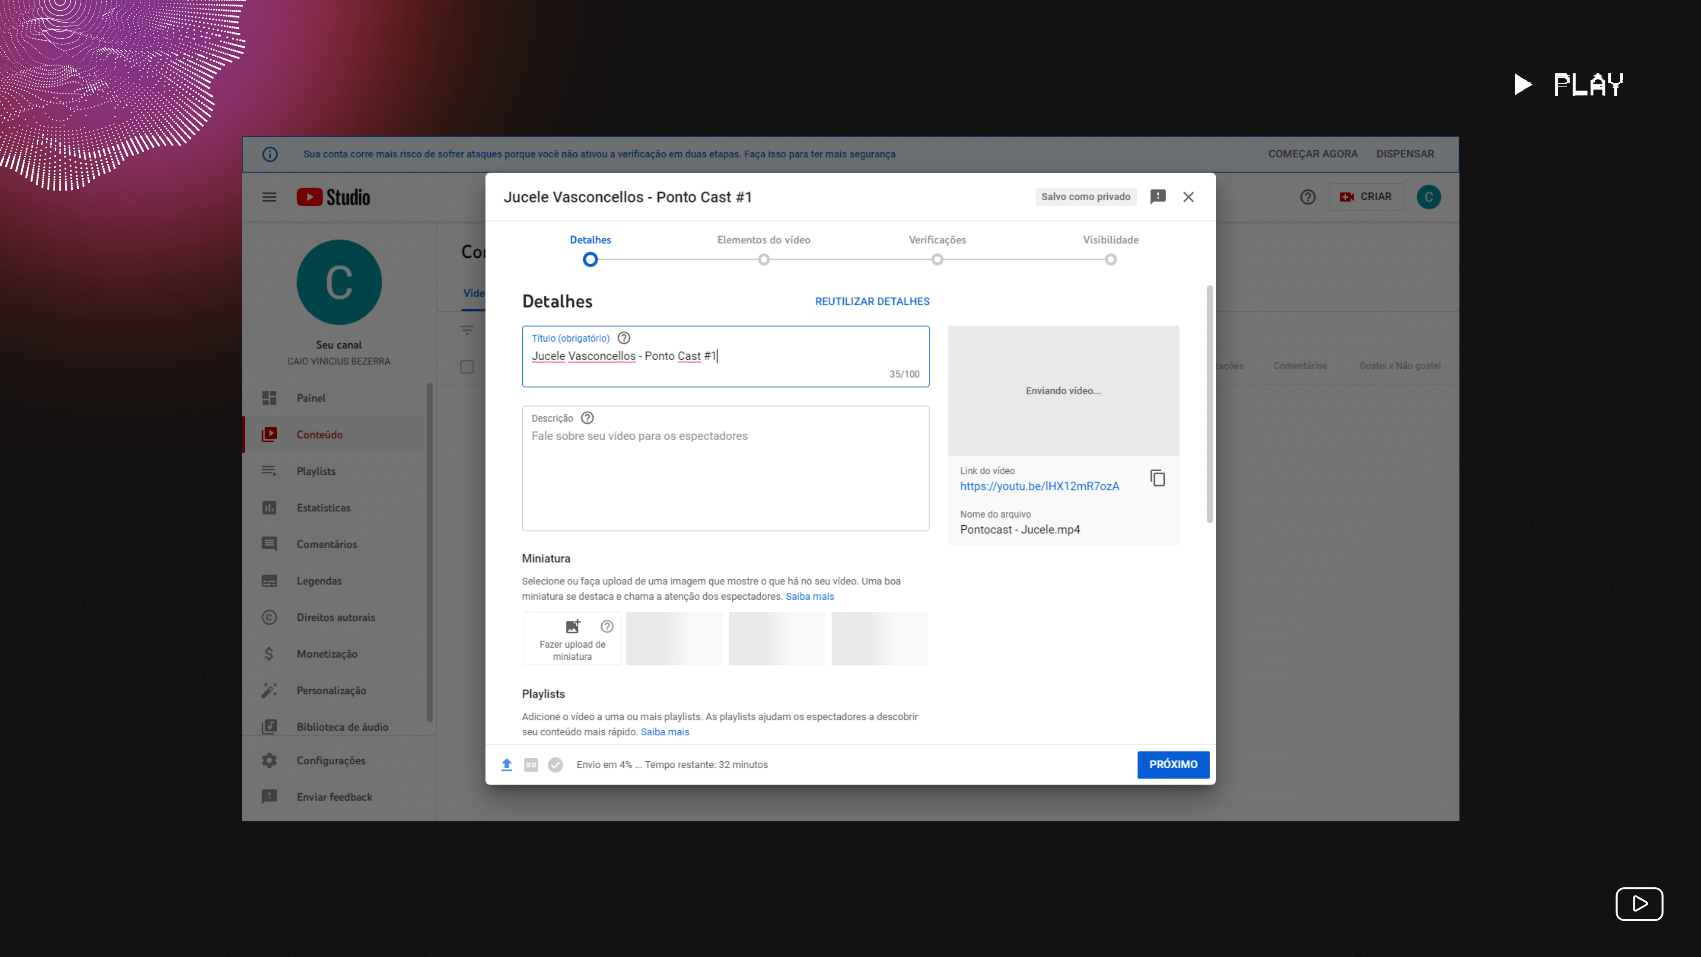1701x957 pixels.
Task: Select the third auto-generated thumbnail placeholder
Action: (879, 639)
